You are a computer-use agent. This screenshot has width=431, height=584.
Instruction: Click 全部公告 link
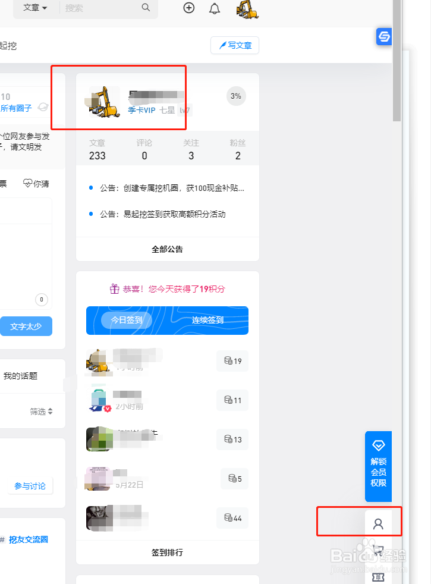[168, 249]
